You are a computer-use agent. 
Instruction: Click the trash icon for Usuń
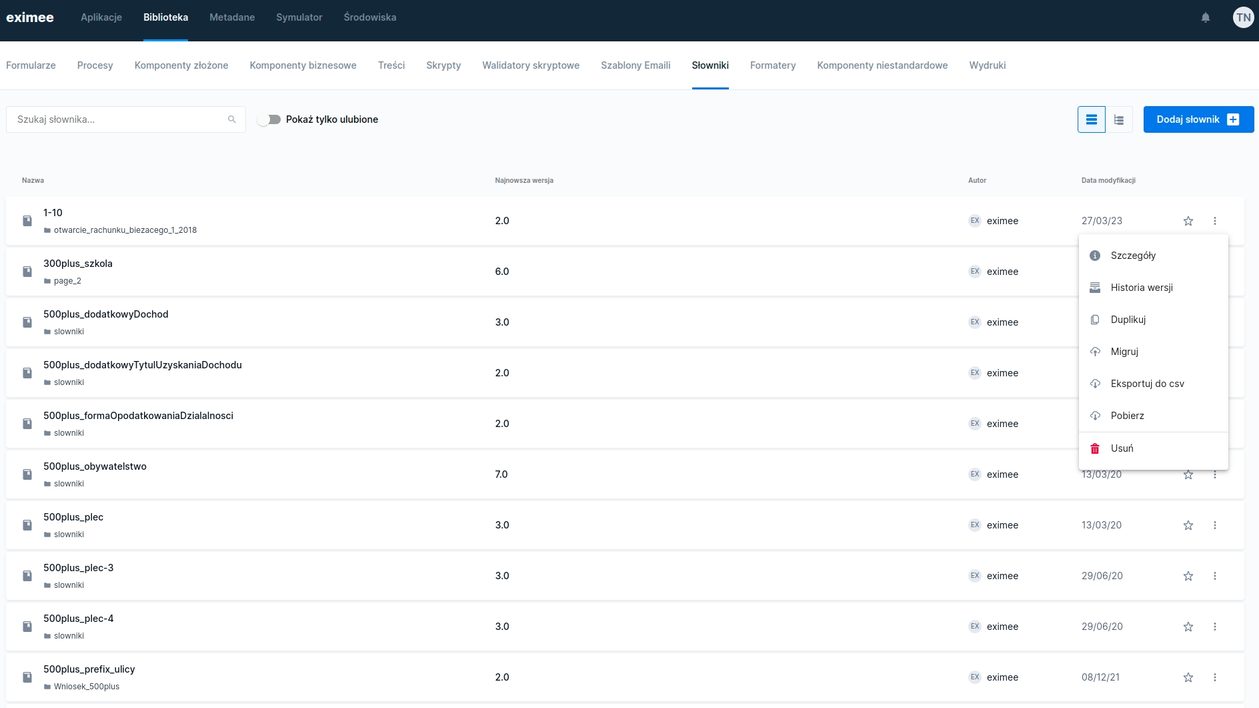click(1095, 448)
